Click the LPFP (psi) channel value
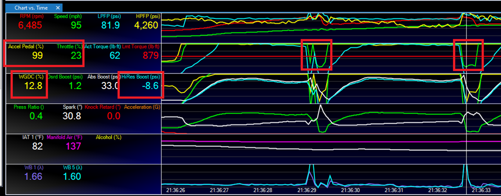 [111, 25]
